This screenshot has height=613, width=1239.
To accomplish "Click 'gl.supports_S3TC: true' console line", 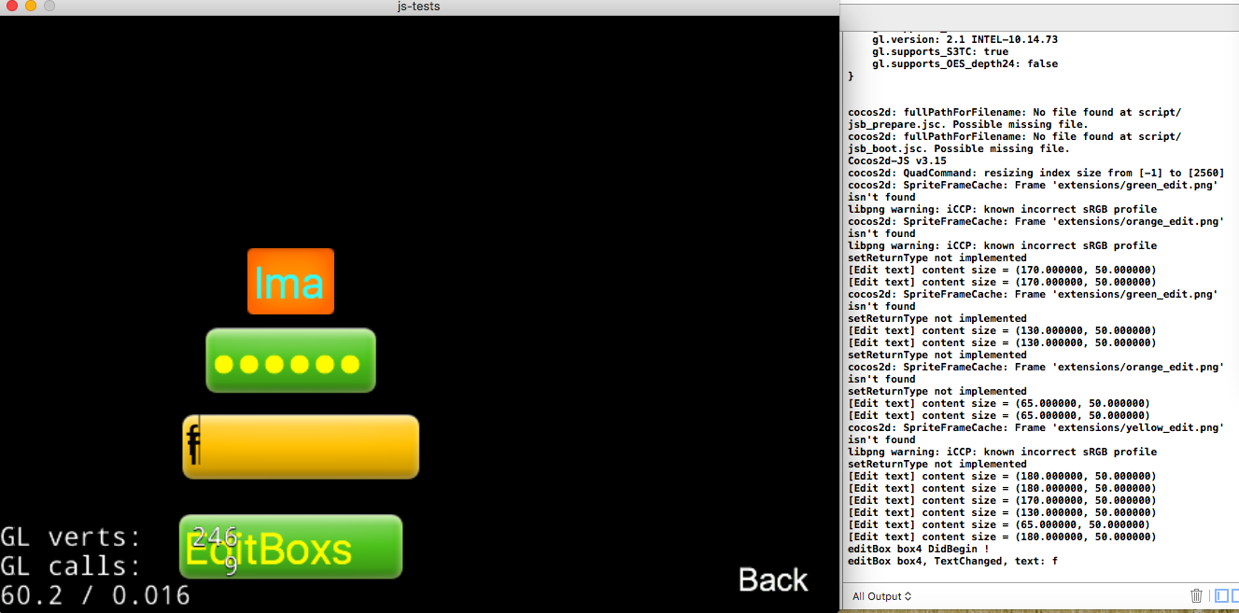I will click(x=940, y=52).
